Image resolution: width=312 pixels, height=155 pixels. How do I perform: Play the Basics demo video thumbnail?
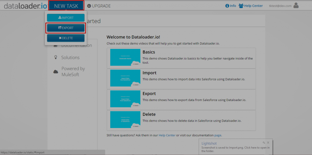coord(125,57)
